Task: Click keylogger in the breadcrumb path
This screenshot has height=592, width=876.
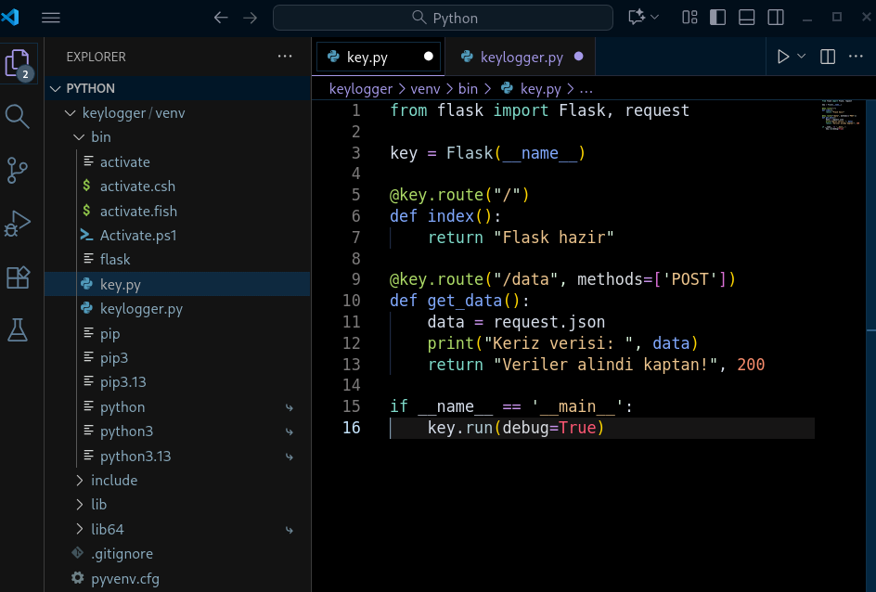Action: [x=361, y=89]
